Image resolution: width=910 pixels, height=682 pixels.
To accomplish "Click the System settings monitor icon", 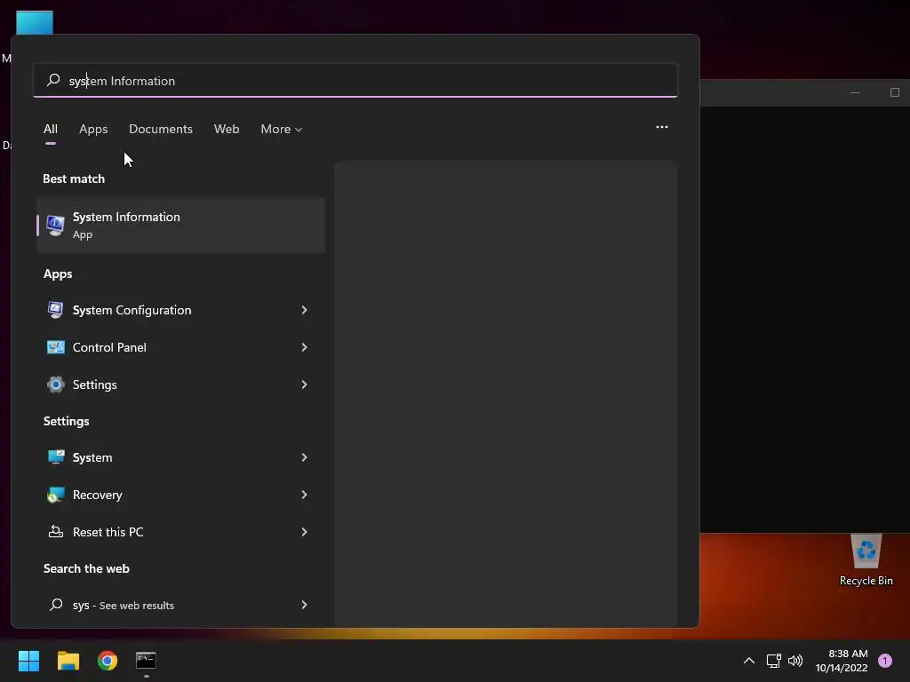I will [x=56, y=457].
